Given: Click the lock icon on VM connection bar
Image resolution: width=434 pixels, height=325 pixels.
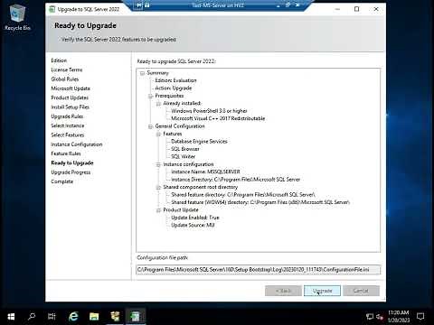Looking at the screenshot, I should click(x=146, y=5).
